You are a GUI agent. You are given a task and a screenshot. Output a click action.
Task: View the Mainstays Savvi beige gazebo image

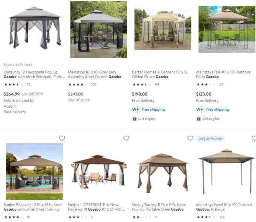tap(227, 171)
